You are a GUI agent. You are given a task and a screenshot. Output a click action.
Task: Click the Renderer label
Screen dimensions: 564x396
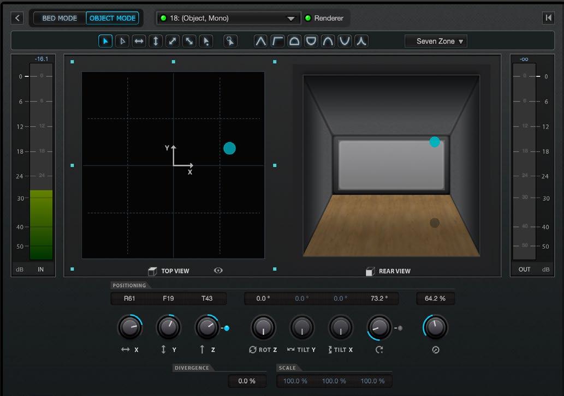pyautogui.click(x=329, y=18)
